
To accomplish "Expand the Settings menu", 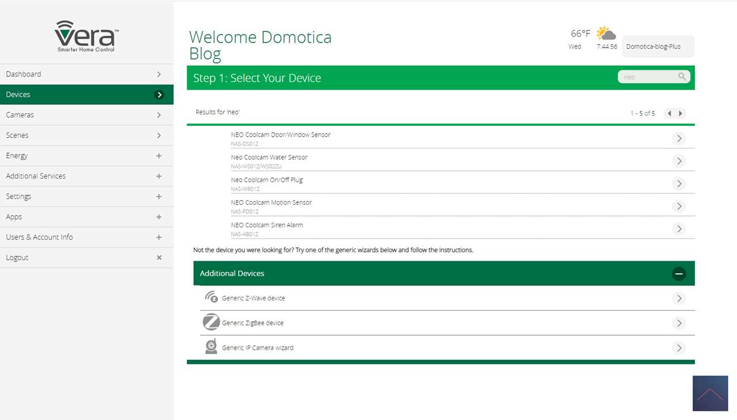I will (159, 197).
